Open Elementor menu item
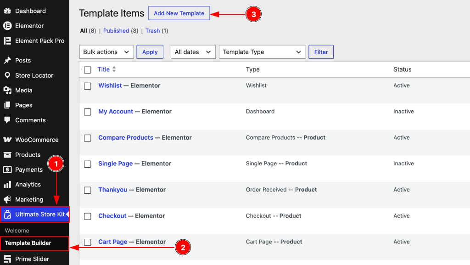This screenshot has width=470, height=265. [x=34, y=26]
